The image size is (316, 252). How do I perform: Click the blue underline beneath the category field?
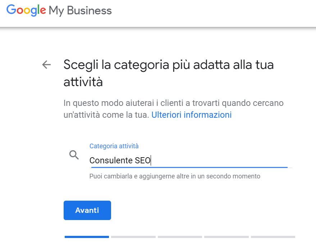[189, 167]
